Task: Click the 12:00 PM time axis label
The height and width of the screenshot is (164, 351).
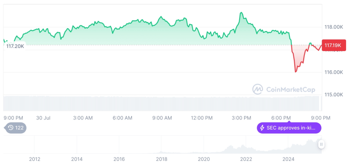Action: [202, 118]
